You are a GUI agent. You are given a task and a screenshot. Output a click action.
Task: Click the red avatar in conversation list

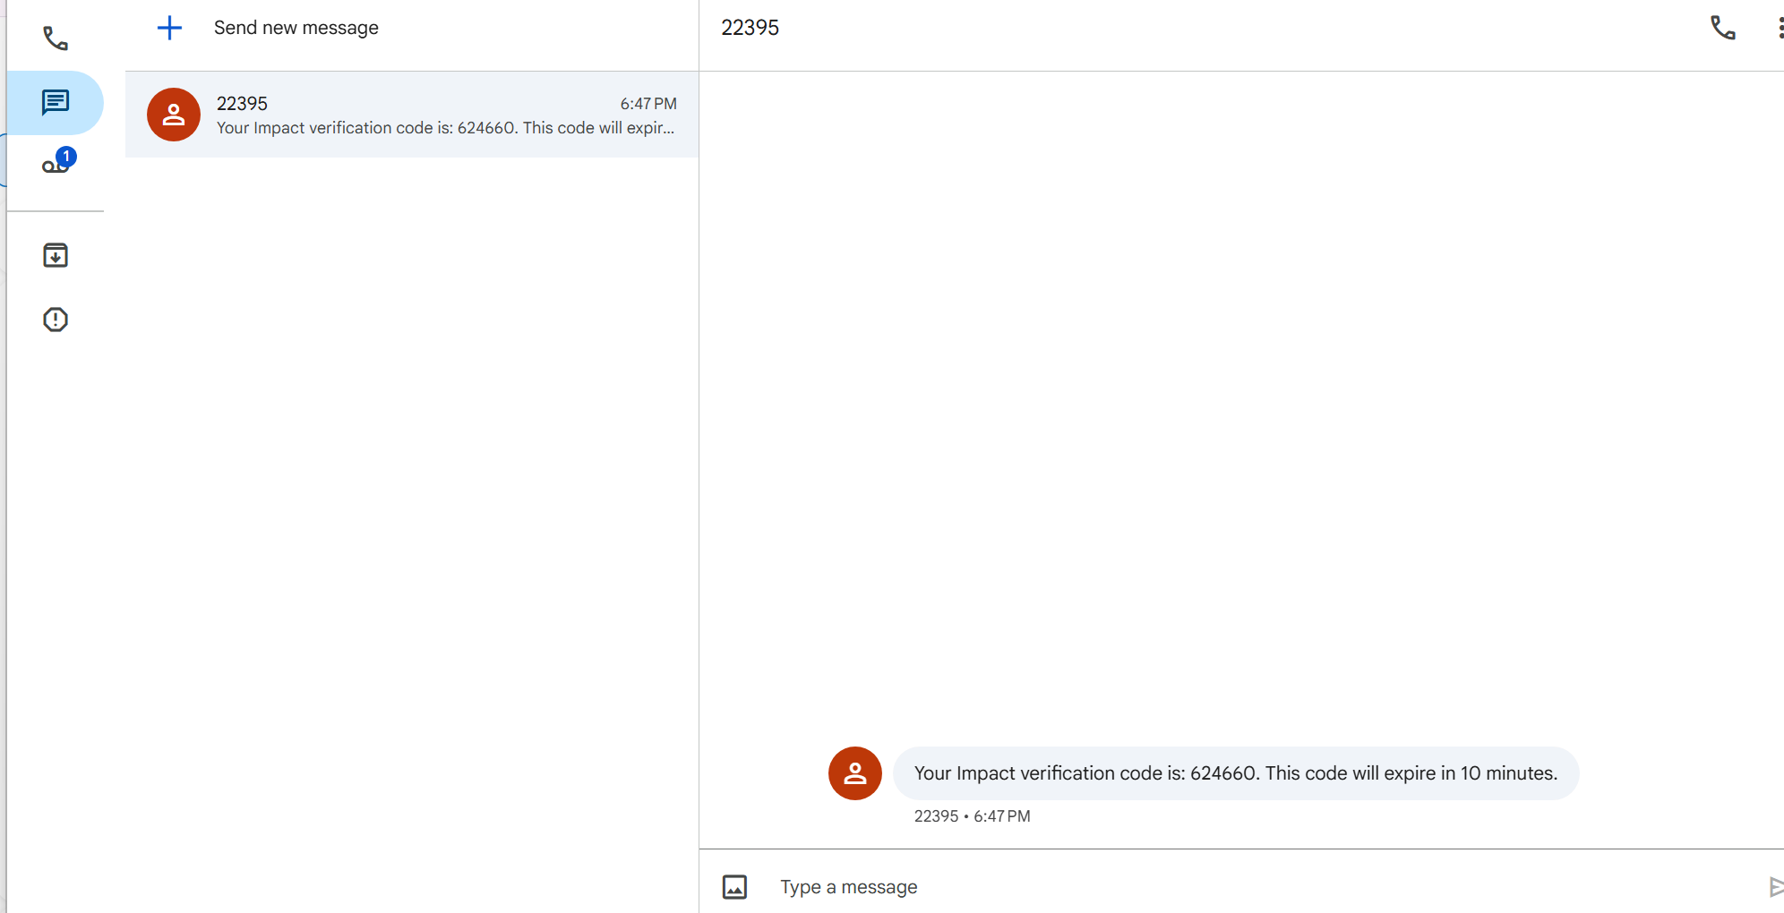[x=174, y=115]
